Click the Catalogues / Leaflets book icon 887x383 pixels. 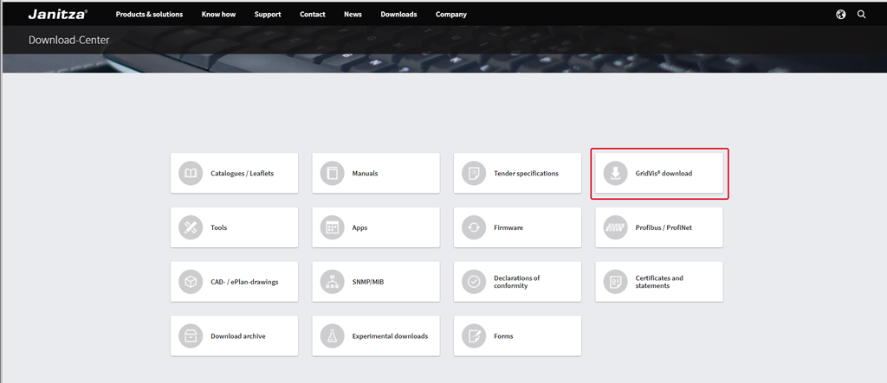click(x=191, y=174)
